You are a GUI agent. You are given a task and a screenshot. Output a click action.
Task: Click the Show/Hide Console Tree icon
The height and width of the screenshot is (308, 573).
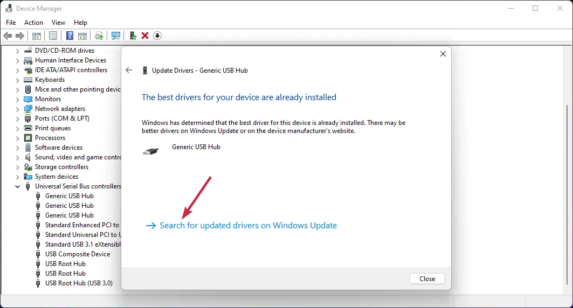(x=36, y=36)
